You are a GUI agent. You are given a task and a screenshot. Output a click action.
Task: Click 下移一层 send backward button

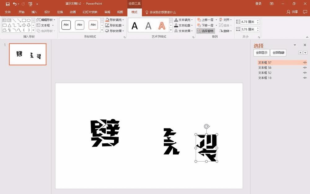[x=206, y=25]
